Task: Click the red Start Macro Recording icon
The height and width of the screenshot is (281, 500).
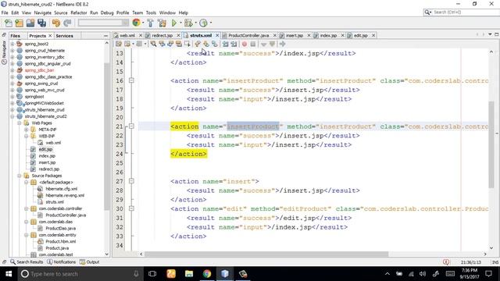Action: click(245, 44)
